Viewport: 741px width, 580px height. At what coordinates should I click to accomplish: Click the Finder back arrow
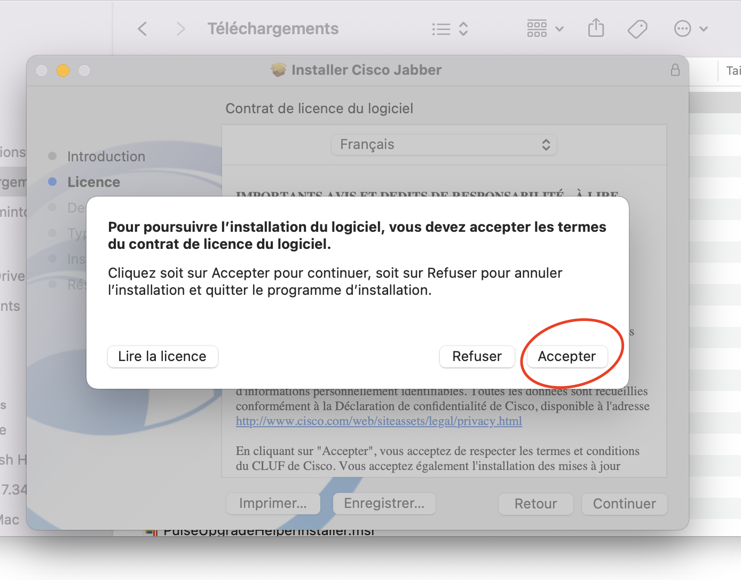point(142,29)
